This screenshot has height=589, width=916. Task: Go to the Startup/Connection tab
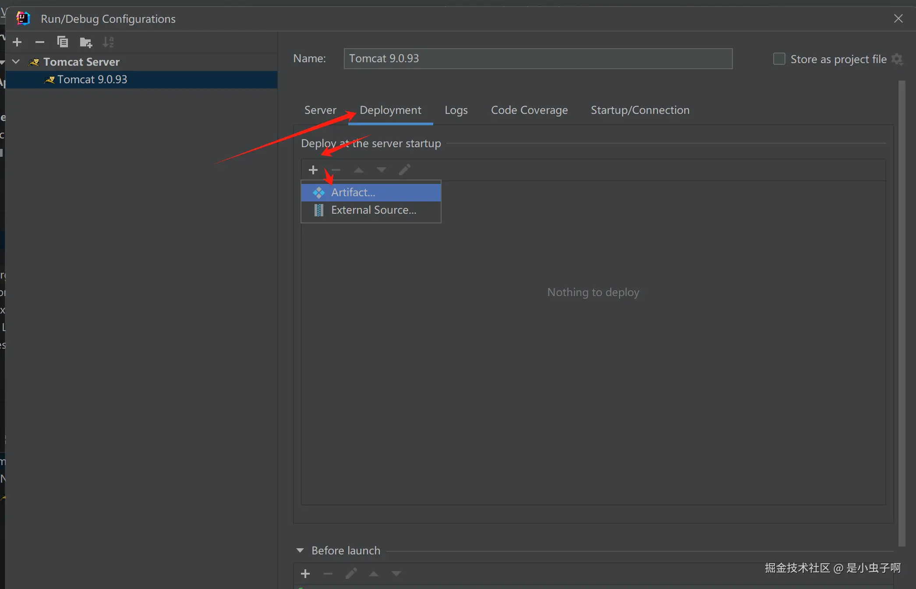pyautogui.click(x=640, y=110)
